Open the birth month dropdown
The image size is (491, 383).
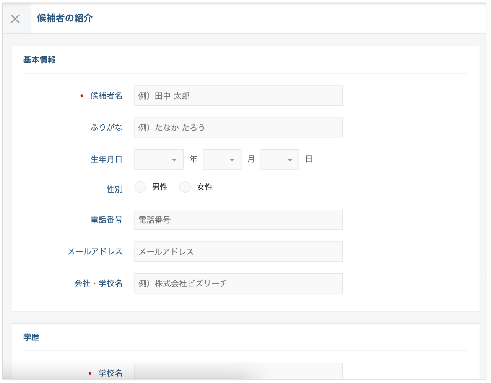[x=222, y=159]
